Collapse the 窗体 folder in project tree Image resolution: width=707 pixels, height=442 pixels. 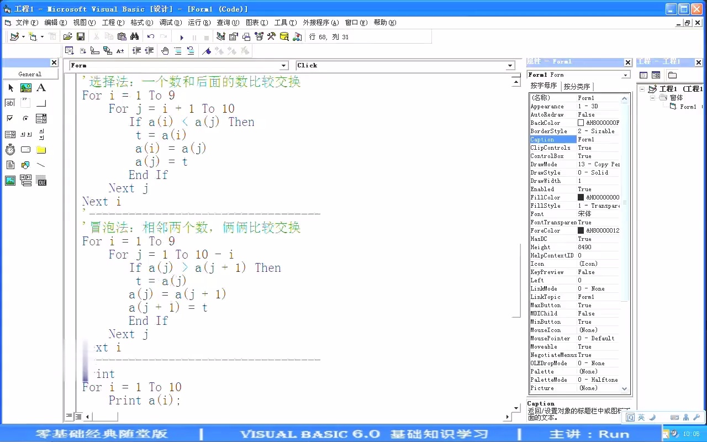pyautogui.click(x=652, y=98)
